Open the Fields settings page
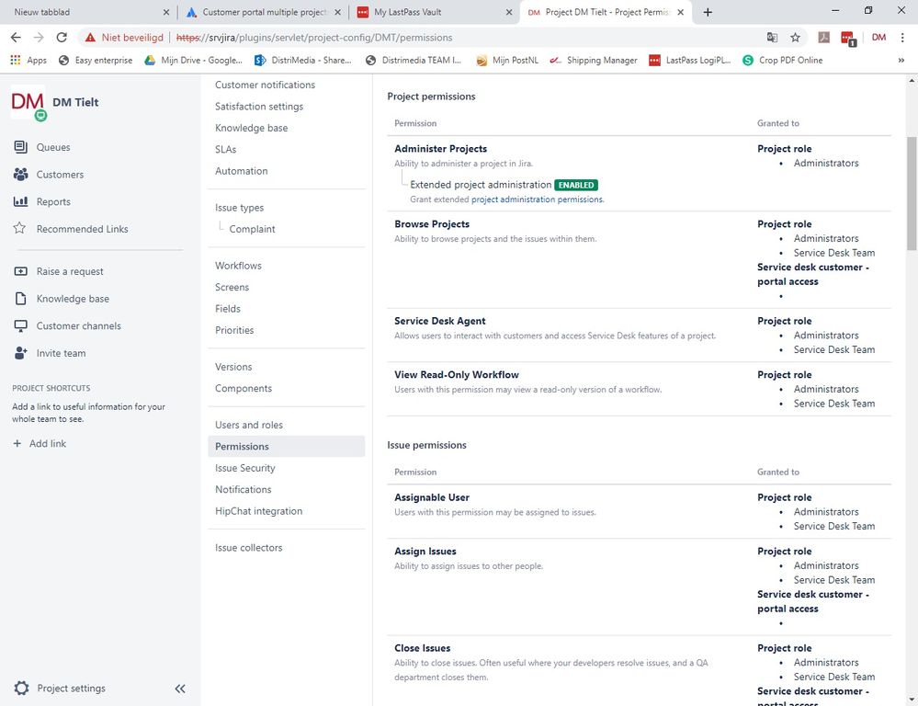The height and width of the screenshot is (706, 918). (x=227, y=309)
